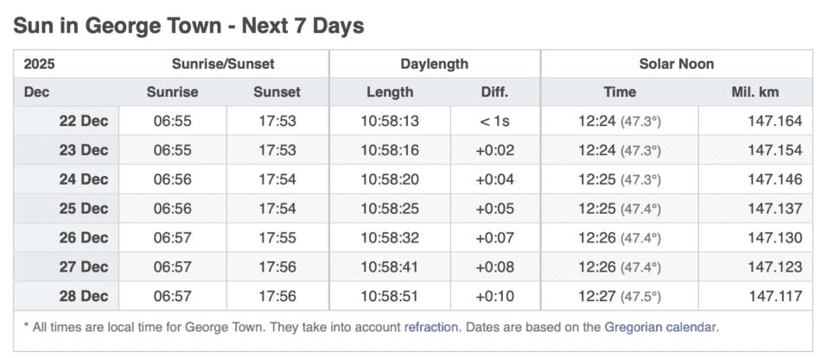This screenshot has height=358, width=821.
Task: Select the 25 Dec date cell
Action: (x=83, y=209)
